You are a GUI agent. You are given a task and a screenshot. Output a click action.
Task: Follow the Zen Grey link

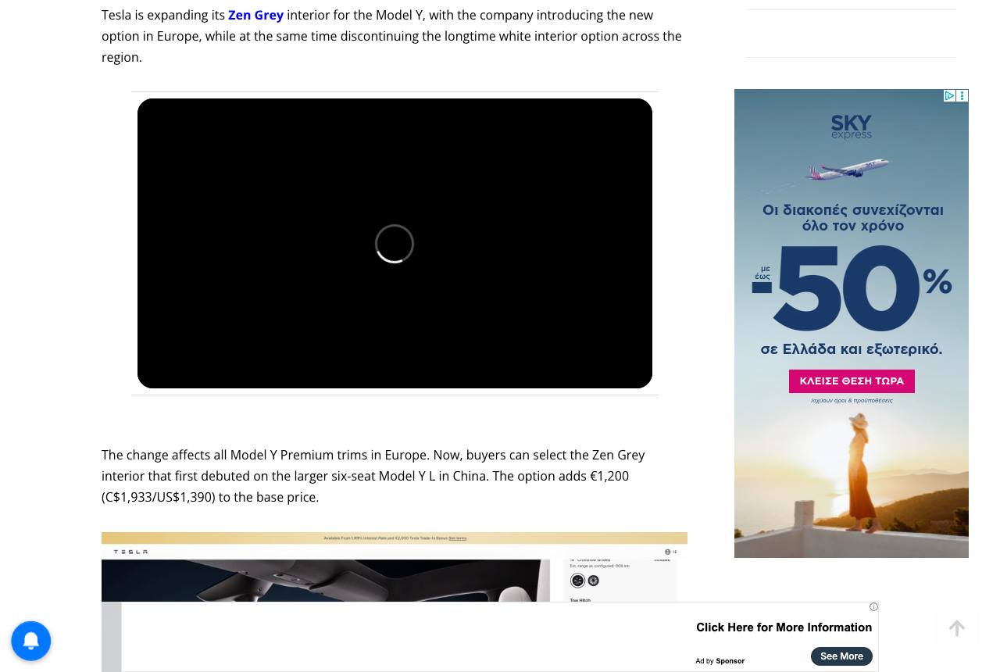point(255,15)
